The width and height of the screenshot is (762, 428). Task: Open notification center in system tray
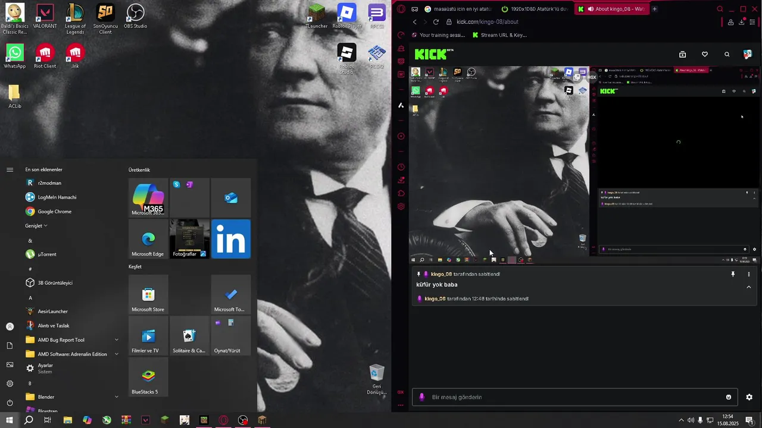click(x=749, y=420)
